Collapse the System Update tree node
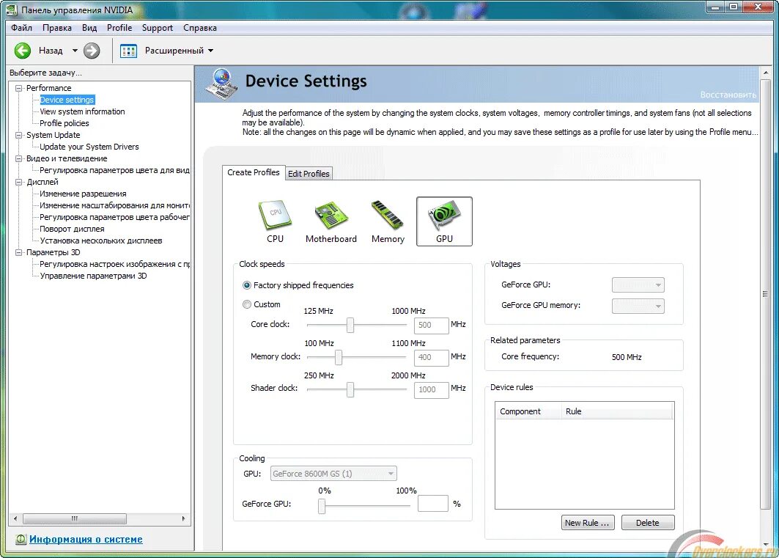Screen dimensions: 779x558 pyautogui.click(x=19, y=135)
